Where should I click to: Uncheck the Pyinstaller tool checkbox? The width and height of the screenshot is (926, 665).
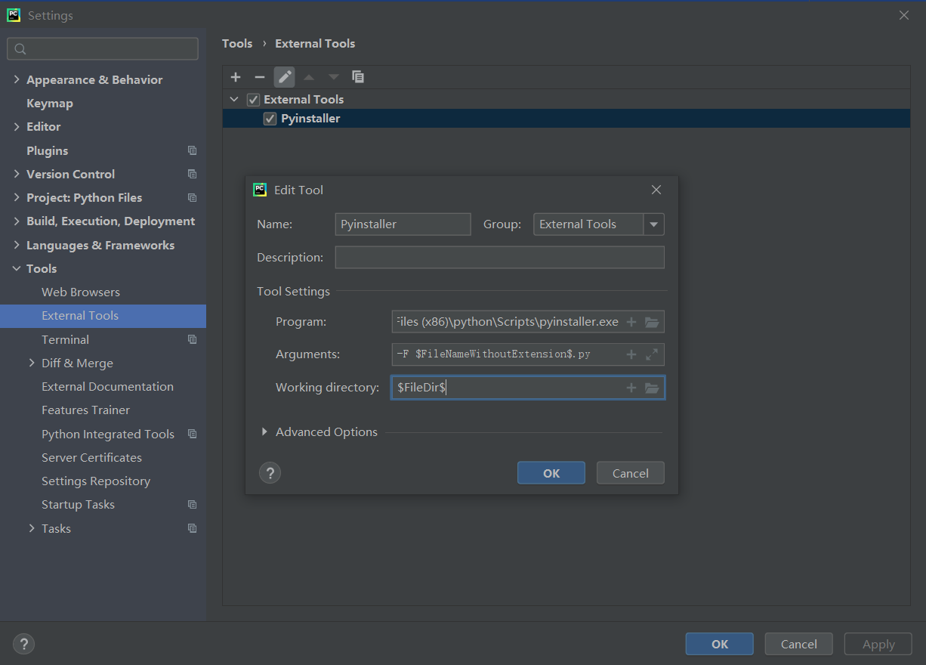(270, 119)
